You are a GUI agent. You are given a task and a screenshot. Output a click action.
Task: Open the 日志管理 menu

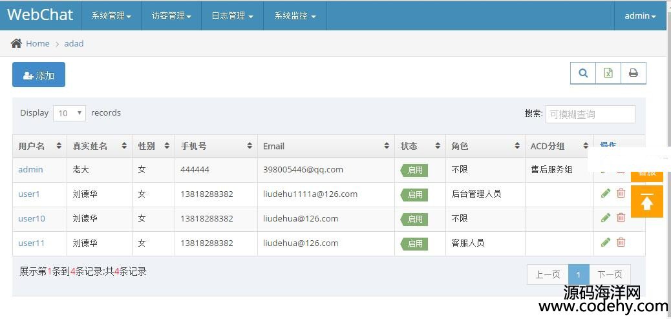click(232, 16)
